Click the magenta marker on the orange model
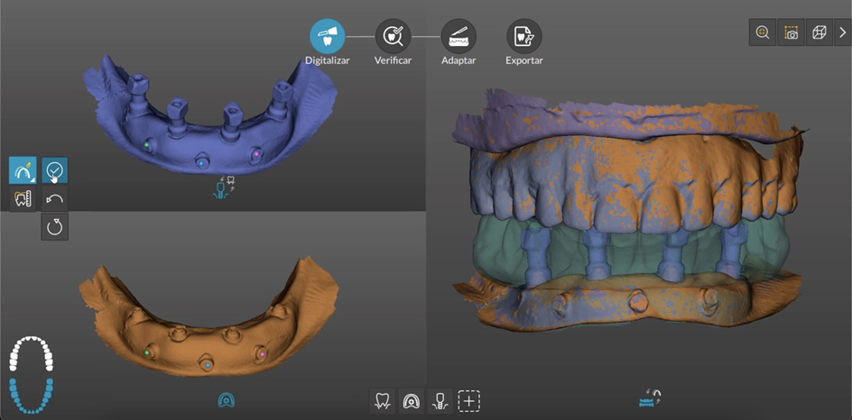 262,355
